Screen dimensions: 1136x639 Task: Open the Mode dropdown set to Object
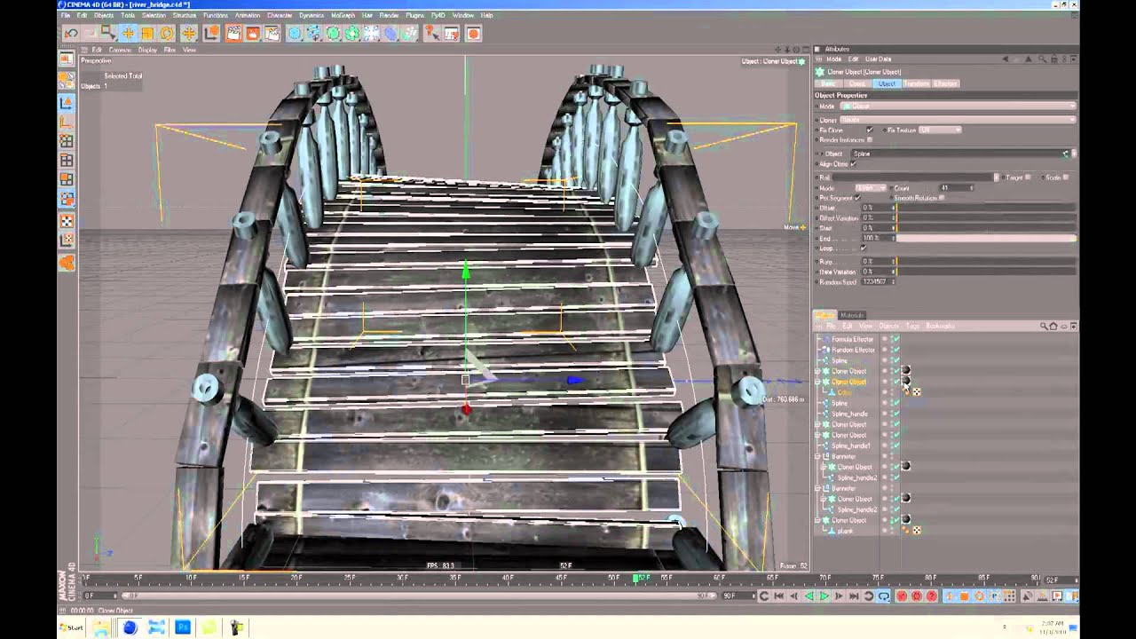[958, 106]
